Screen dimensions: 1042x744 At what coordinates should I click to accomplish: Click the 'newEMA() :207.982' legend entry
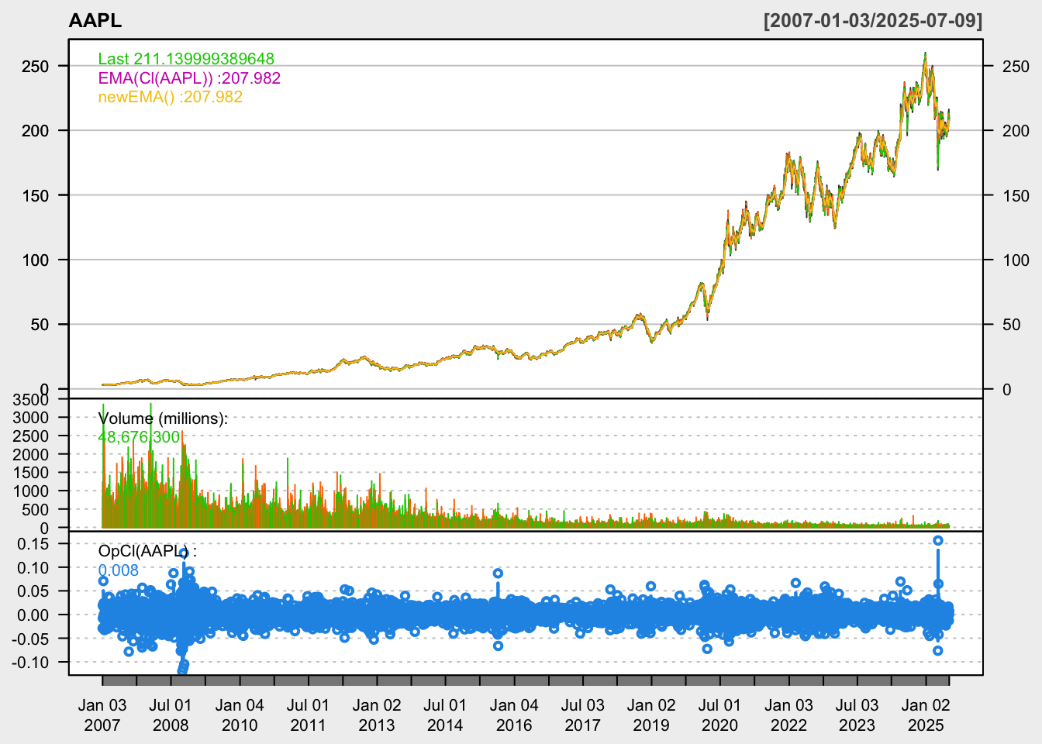coord(171,97)
